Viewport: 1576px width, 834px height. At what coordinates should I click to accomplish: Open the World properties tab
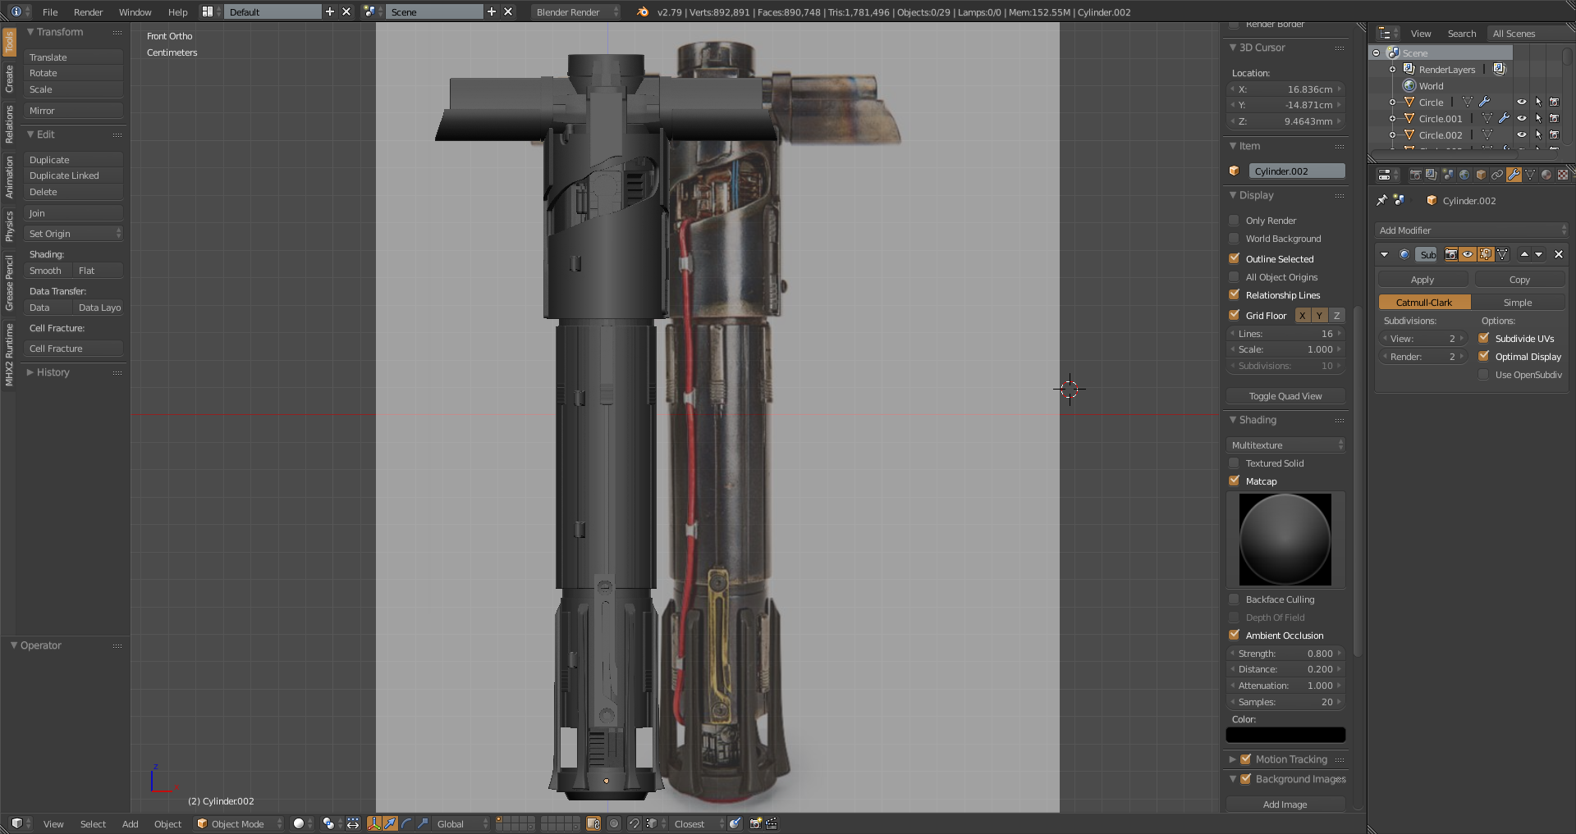[x=1464, y=175]
